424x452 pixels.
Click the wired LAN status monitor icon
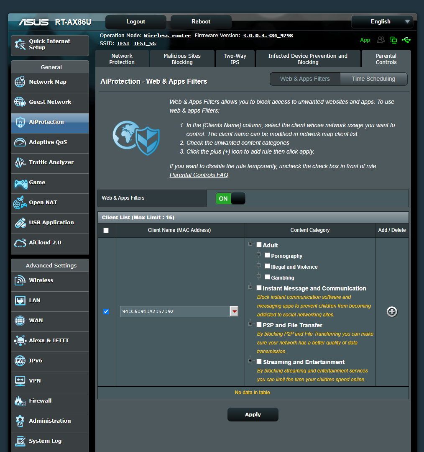[x=393, y=40]
